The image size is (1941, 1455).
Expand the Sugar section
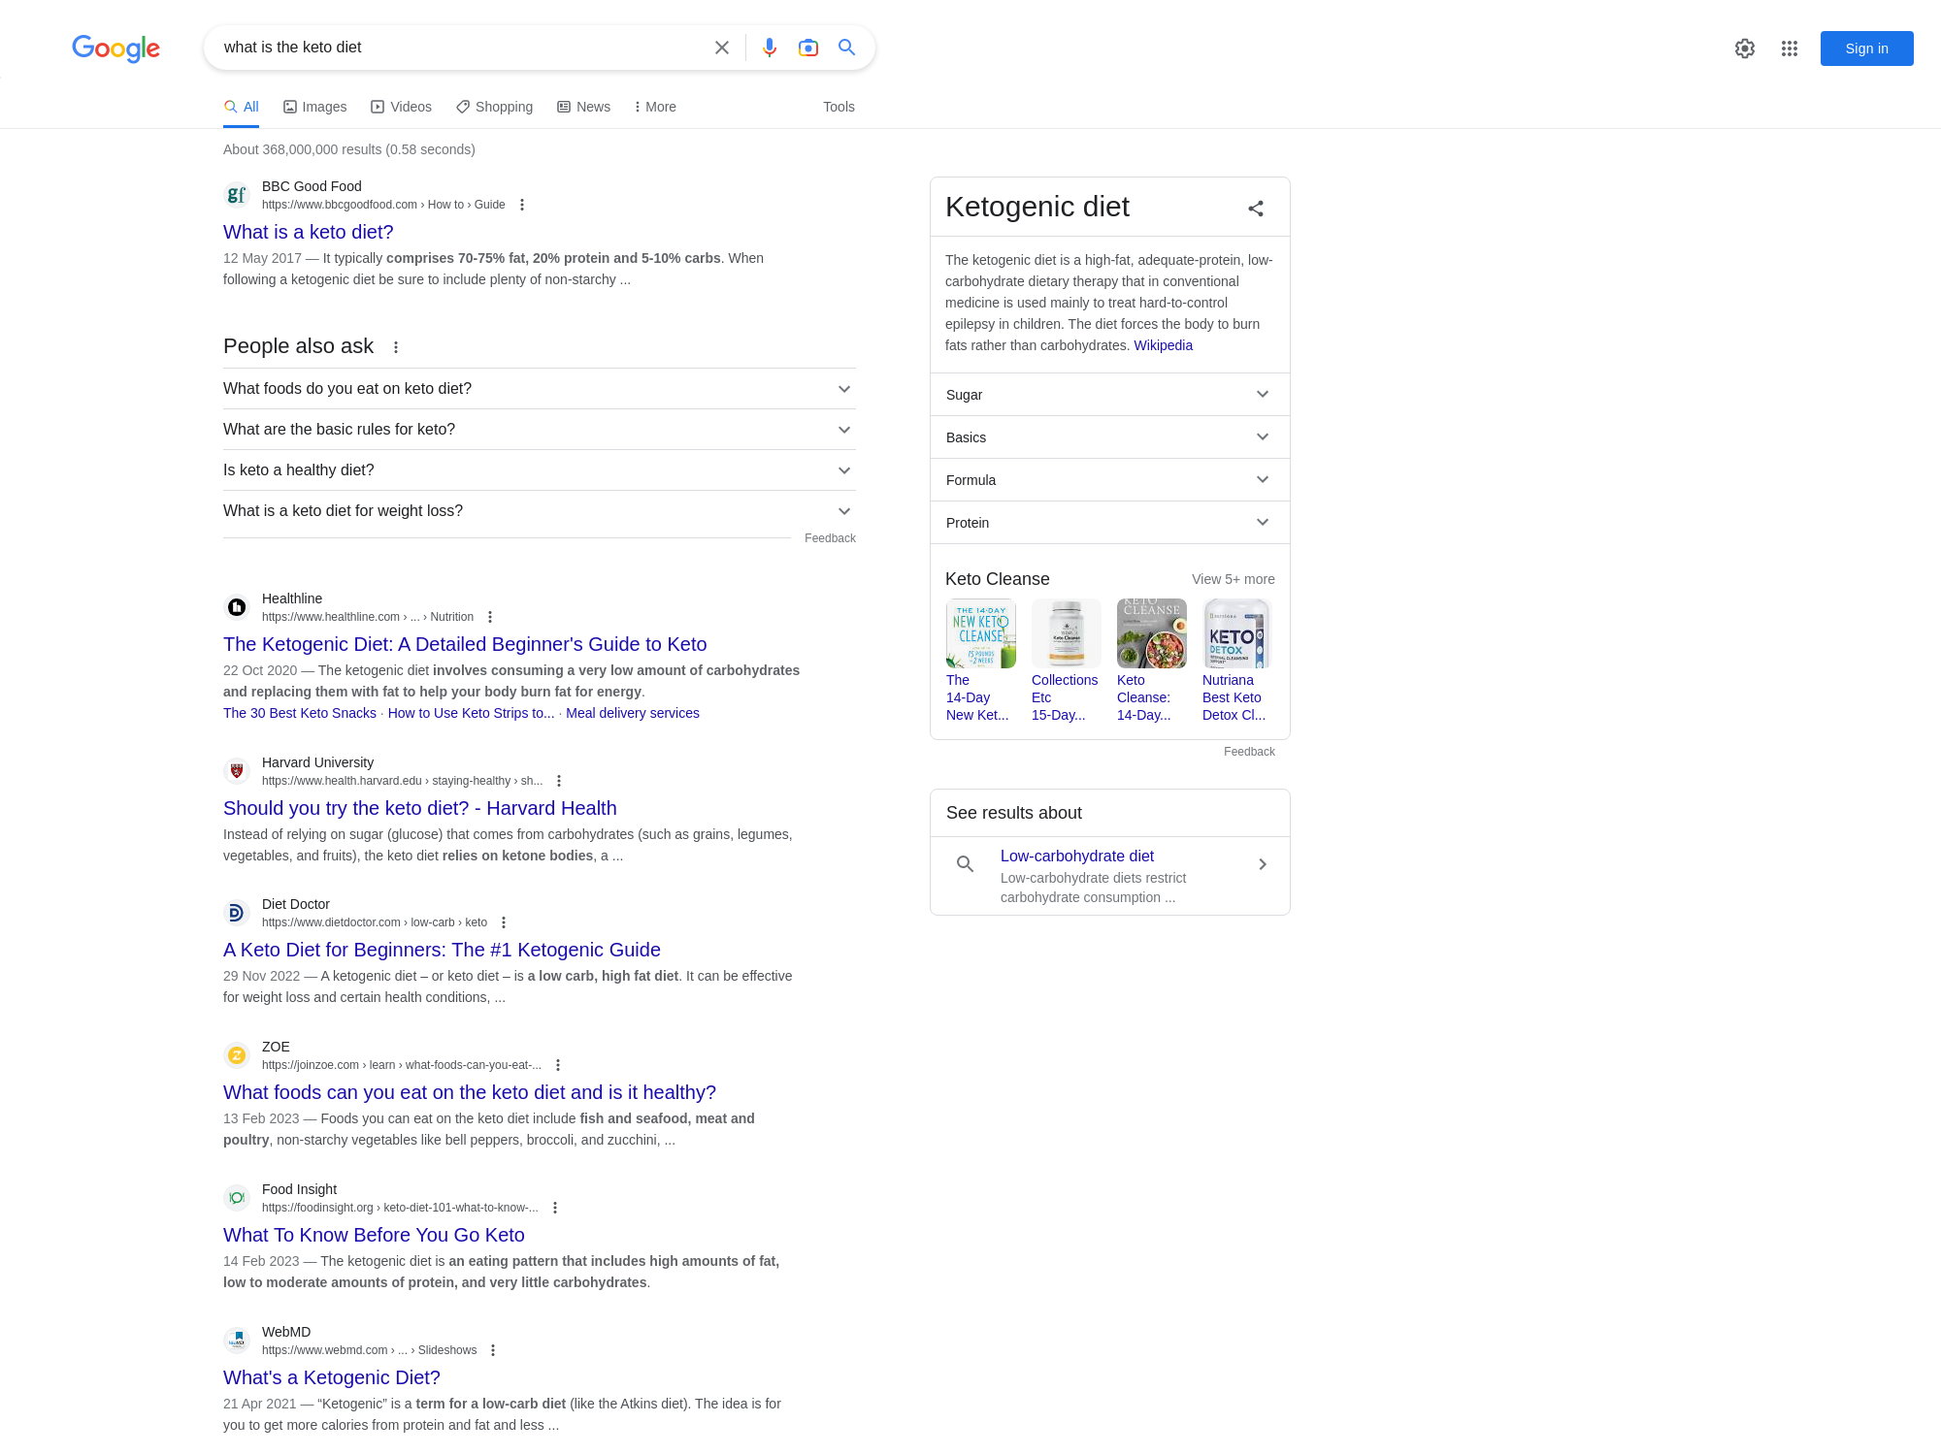(x=1110, y=395)
